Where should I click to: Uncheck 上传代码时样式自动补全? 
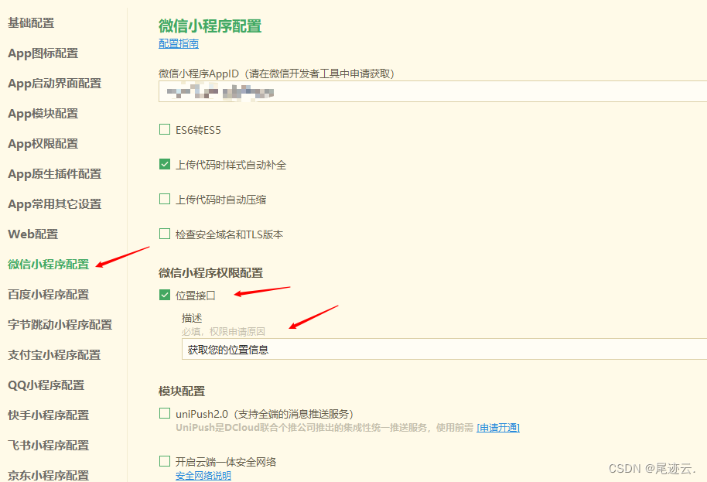(x=165, y=164)
